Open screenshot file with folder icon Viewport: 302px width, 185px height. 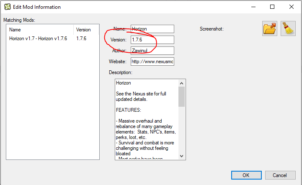click(269, 28)
